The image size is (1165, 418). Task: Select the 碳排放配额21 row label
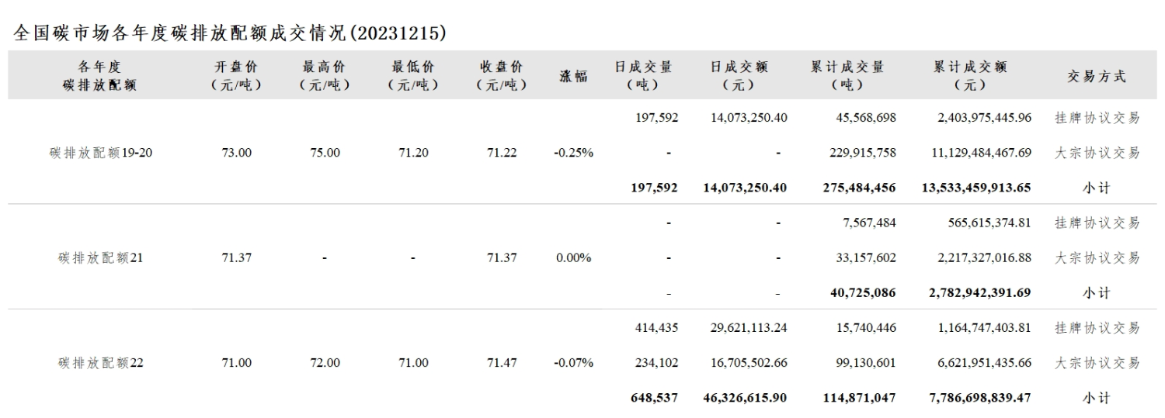coord(101,257)
